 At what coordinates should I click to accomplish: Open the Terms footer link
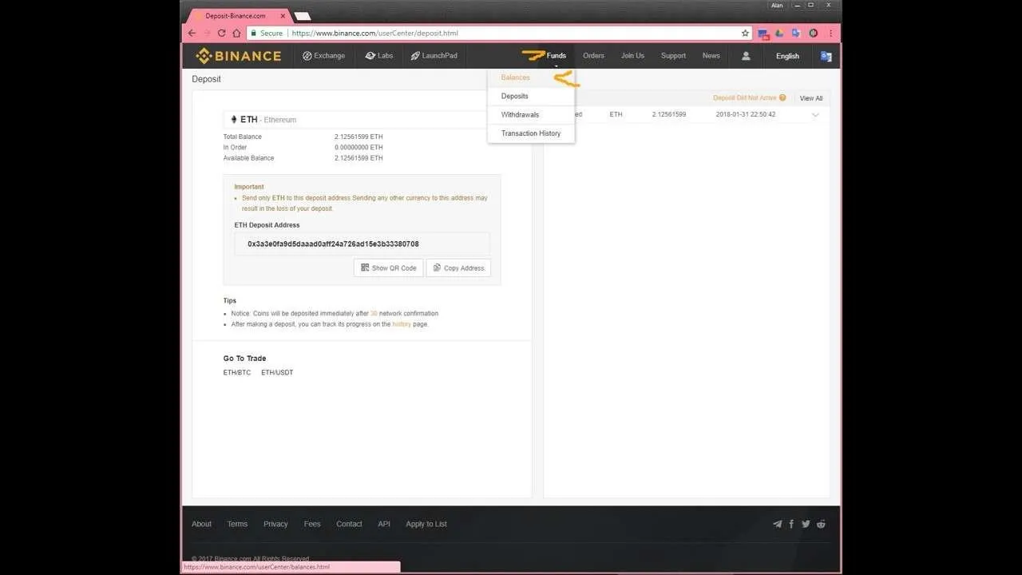[x=237, y=524]
